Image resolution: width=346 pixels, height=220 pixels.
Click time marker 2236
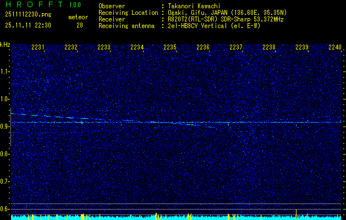[x=203, y=47]
